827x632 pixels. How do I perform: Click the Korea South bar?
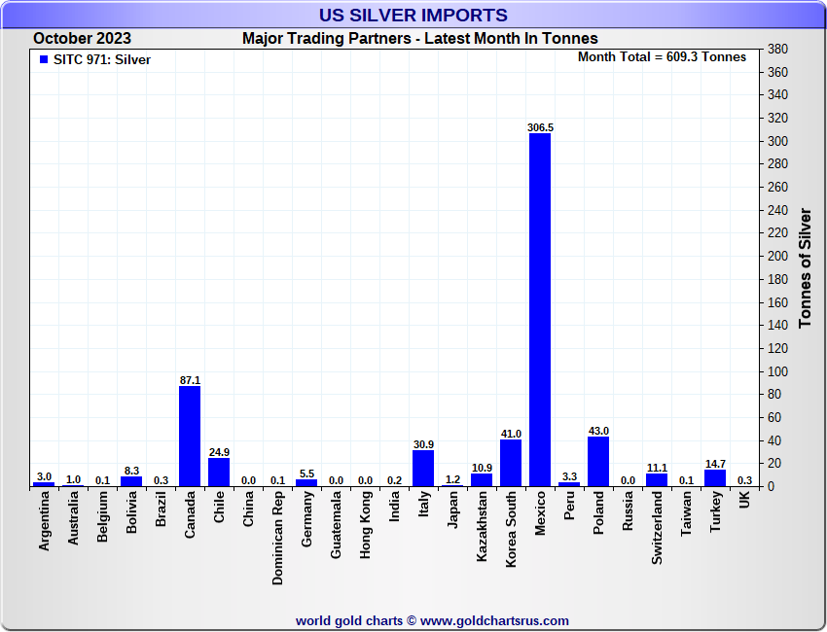[x=511, y=463]
